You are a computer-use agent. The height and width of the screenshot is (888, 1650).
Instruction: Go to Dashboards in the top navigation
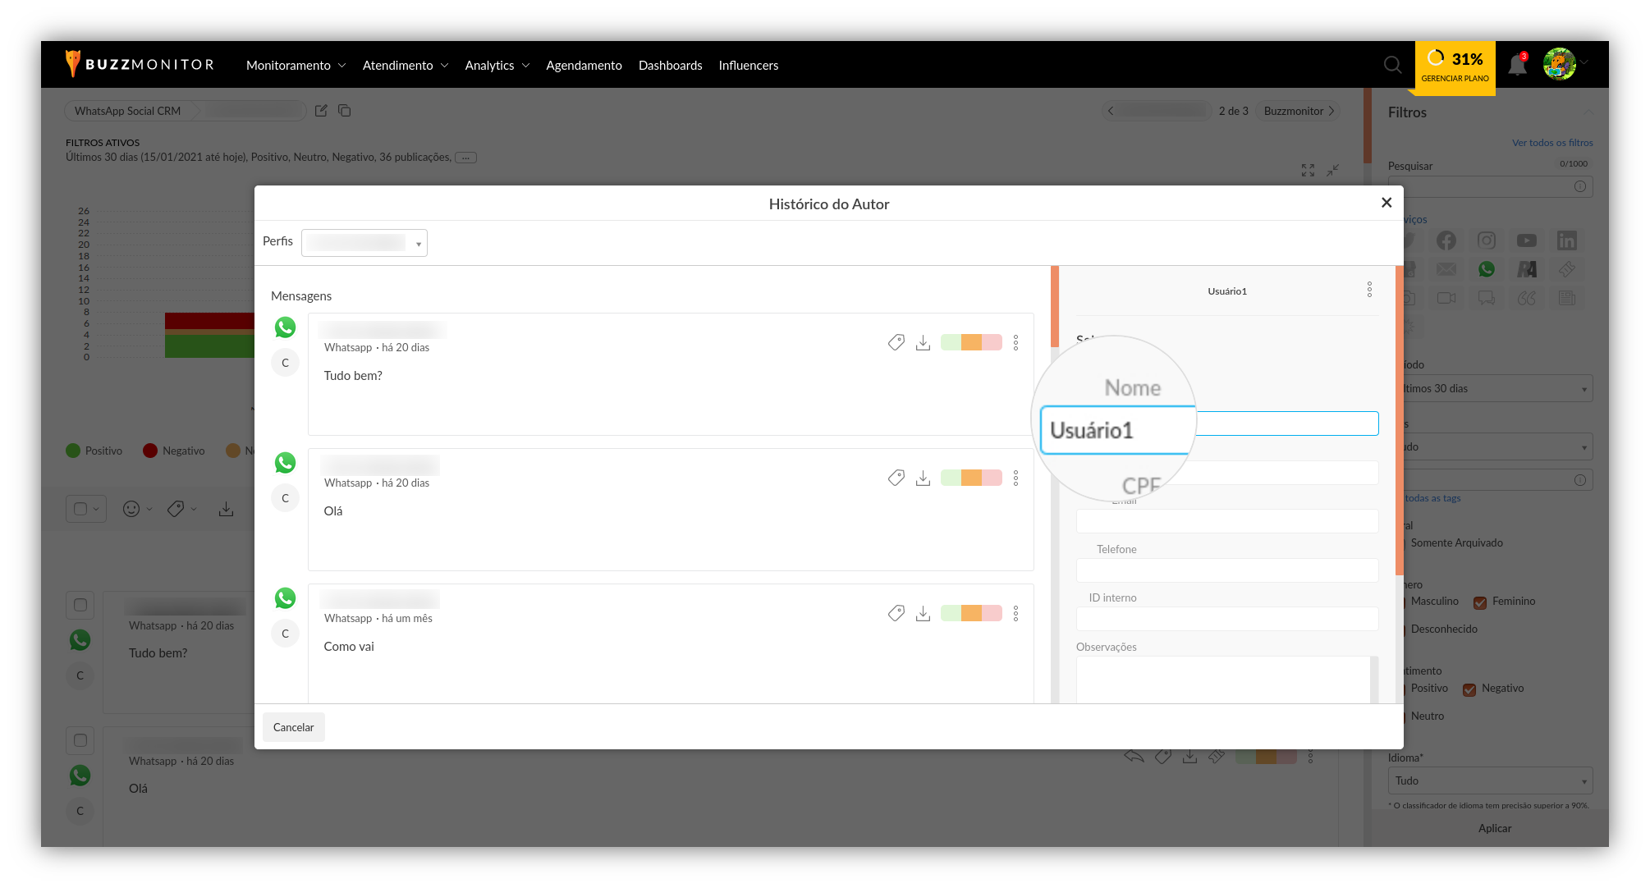click(670, 66)
